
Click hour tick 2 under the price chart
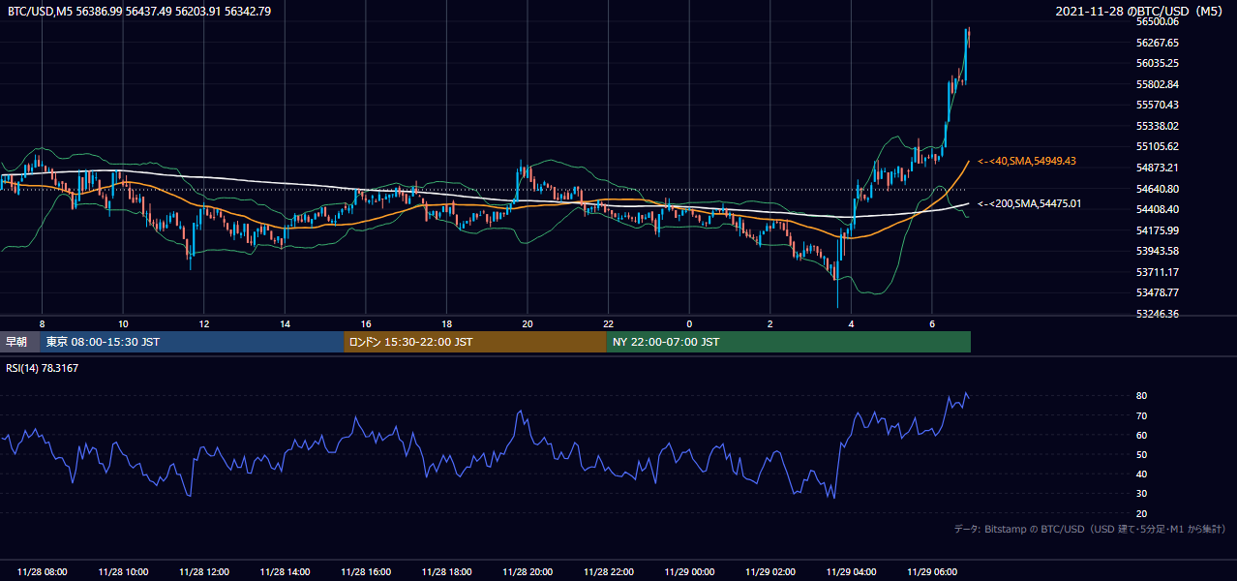(770, 323)
